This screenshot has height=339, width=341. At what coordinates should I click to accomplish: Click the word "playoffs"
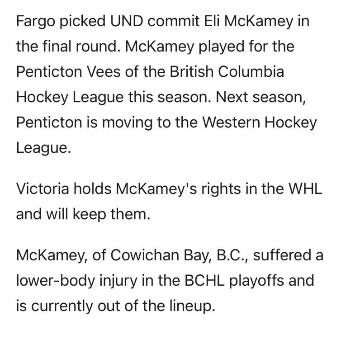click(256, 281)
